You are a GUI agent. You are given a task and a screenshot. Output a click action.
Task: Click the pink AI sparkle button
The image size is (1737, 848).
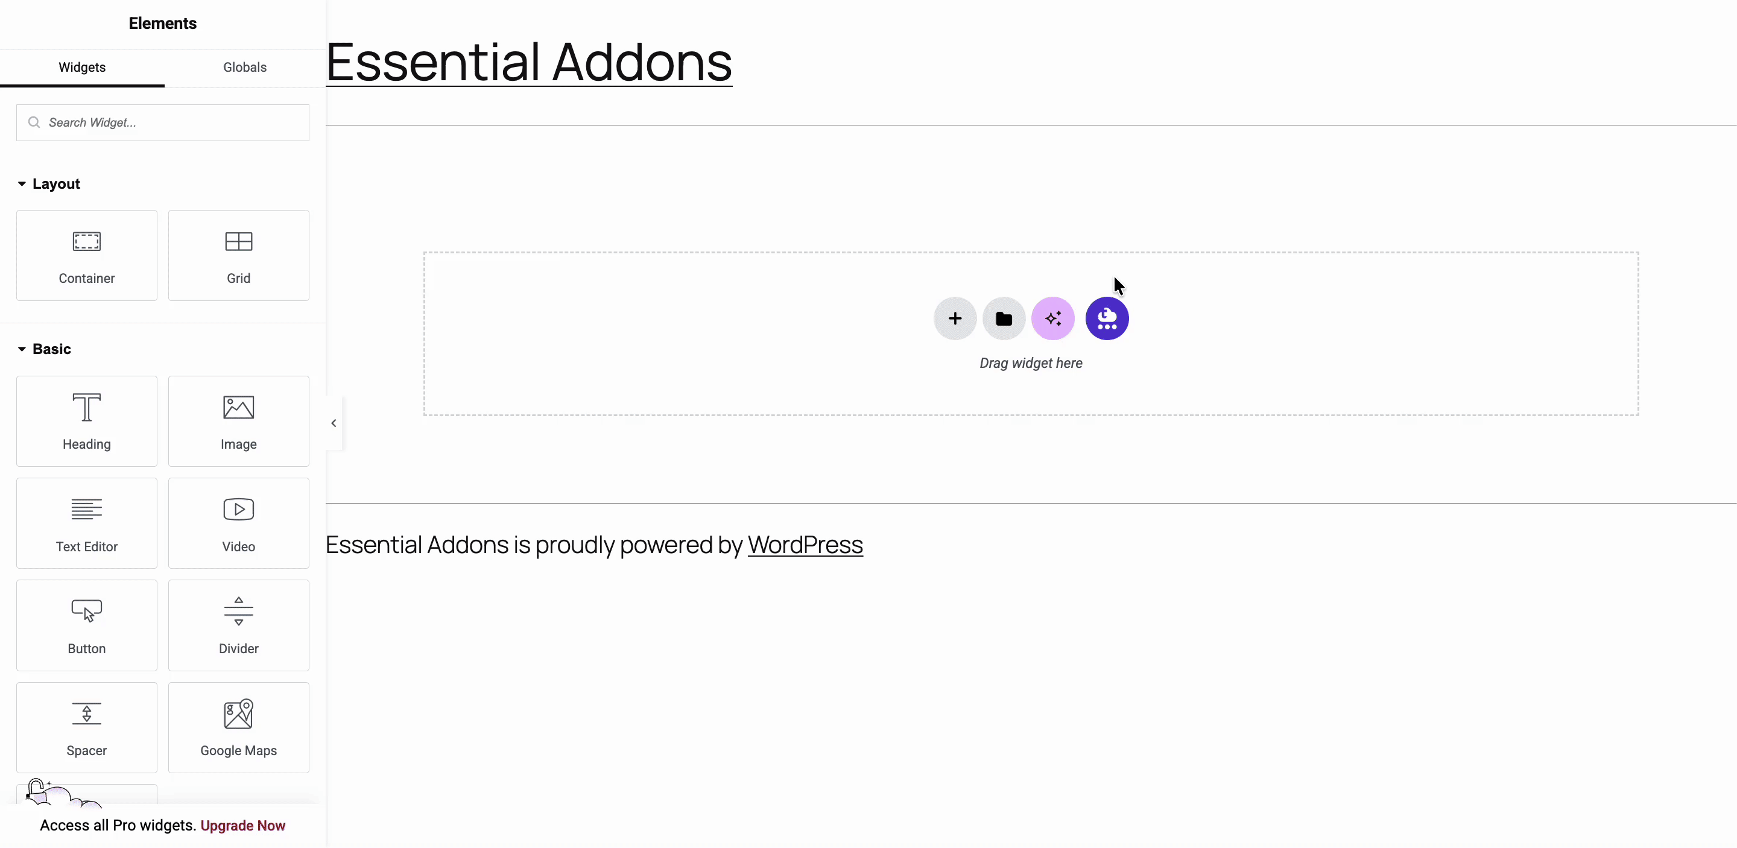(1052, 319)
